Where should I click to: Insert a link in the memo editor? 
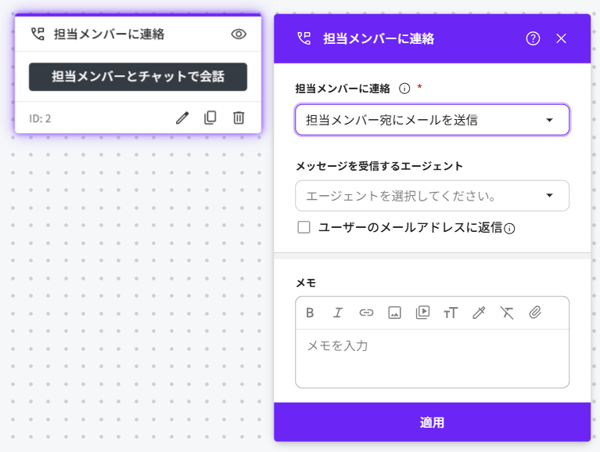click(366, 313)
